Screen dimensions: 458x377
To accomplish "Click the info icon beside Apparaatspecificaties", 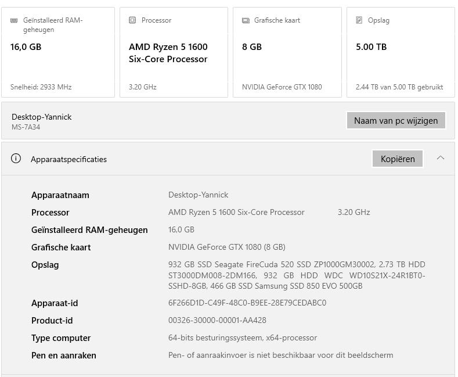I will pyautogui.click(x=16, y=159).
